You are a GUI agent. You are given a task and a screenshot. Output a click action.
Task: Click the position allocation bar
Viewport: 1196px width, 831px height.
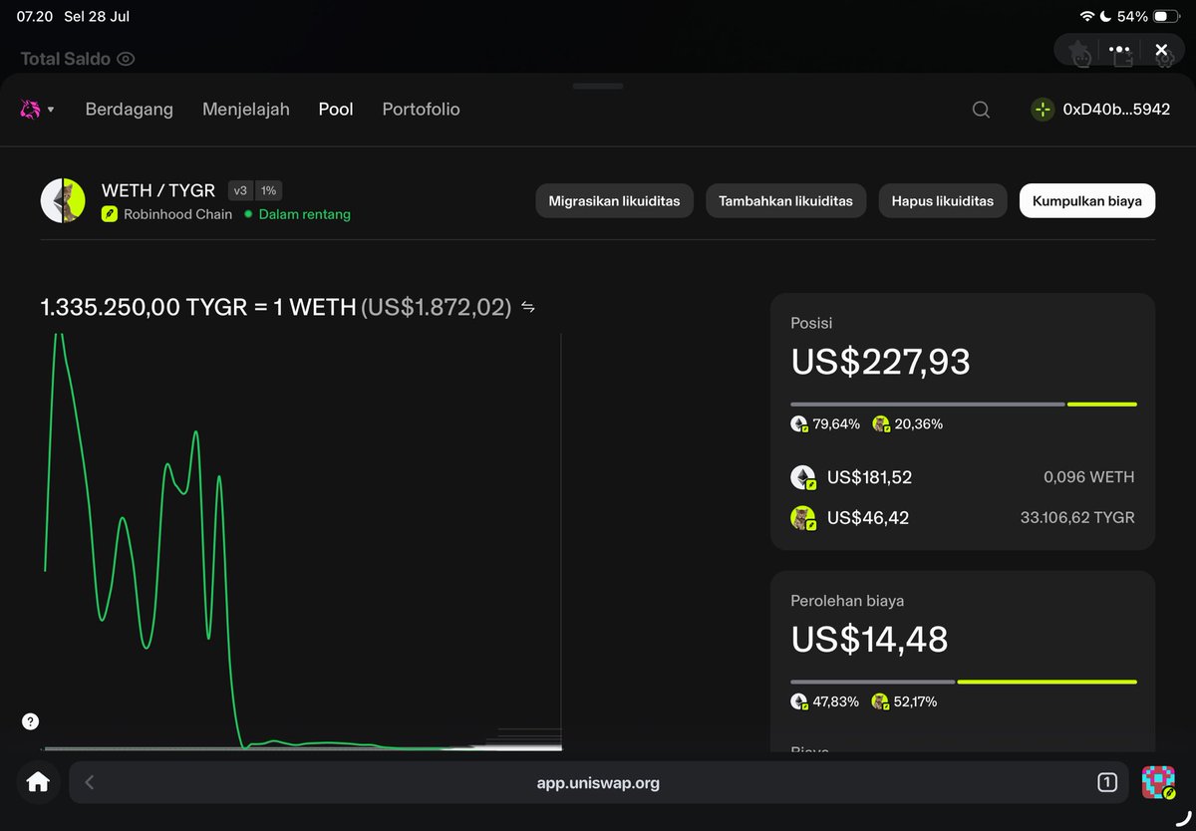coord(964,404)
